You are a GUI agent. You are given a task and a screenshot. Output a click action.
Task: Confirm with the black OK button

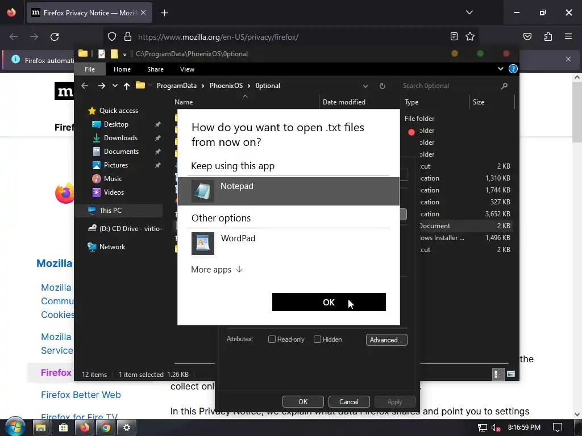pyautogui.click(x=329, y=302)
